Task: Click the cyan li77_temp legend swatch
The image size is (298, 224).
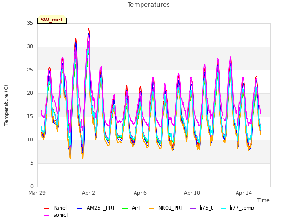Action: point(223,209)
